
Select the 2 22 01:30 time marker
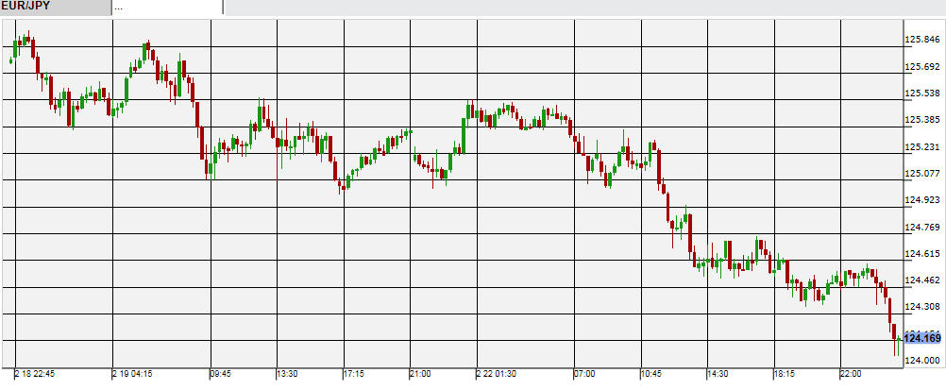pyautogui.click(x=497, y=374)
